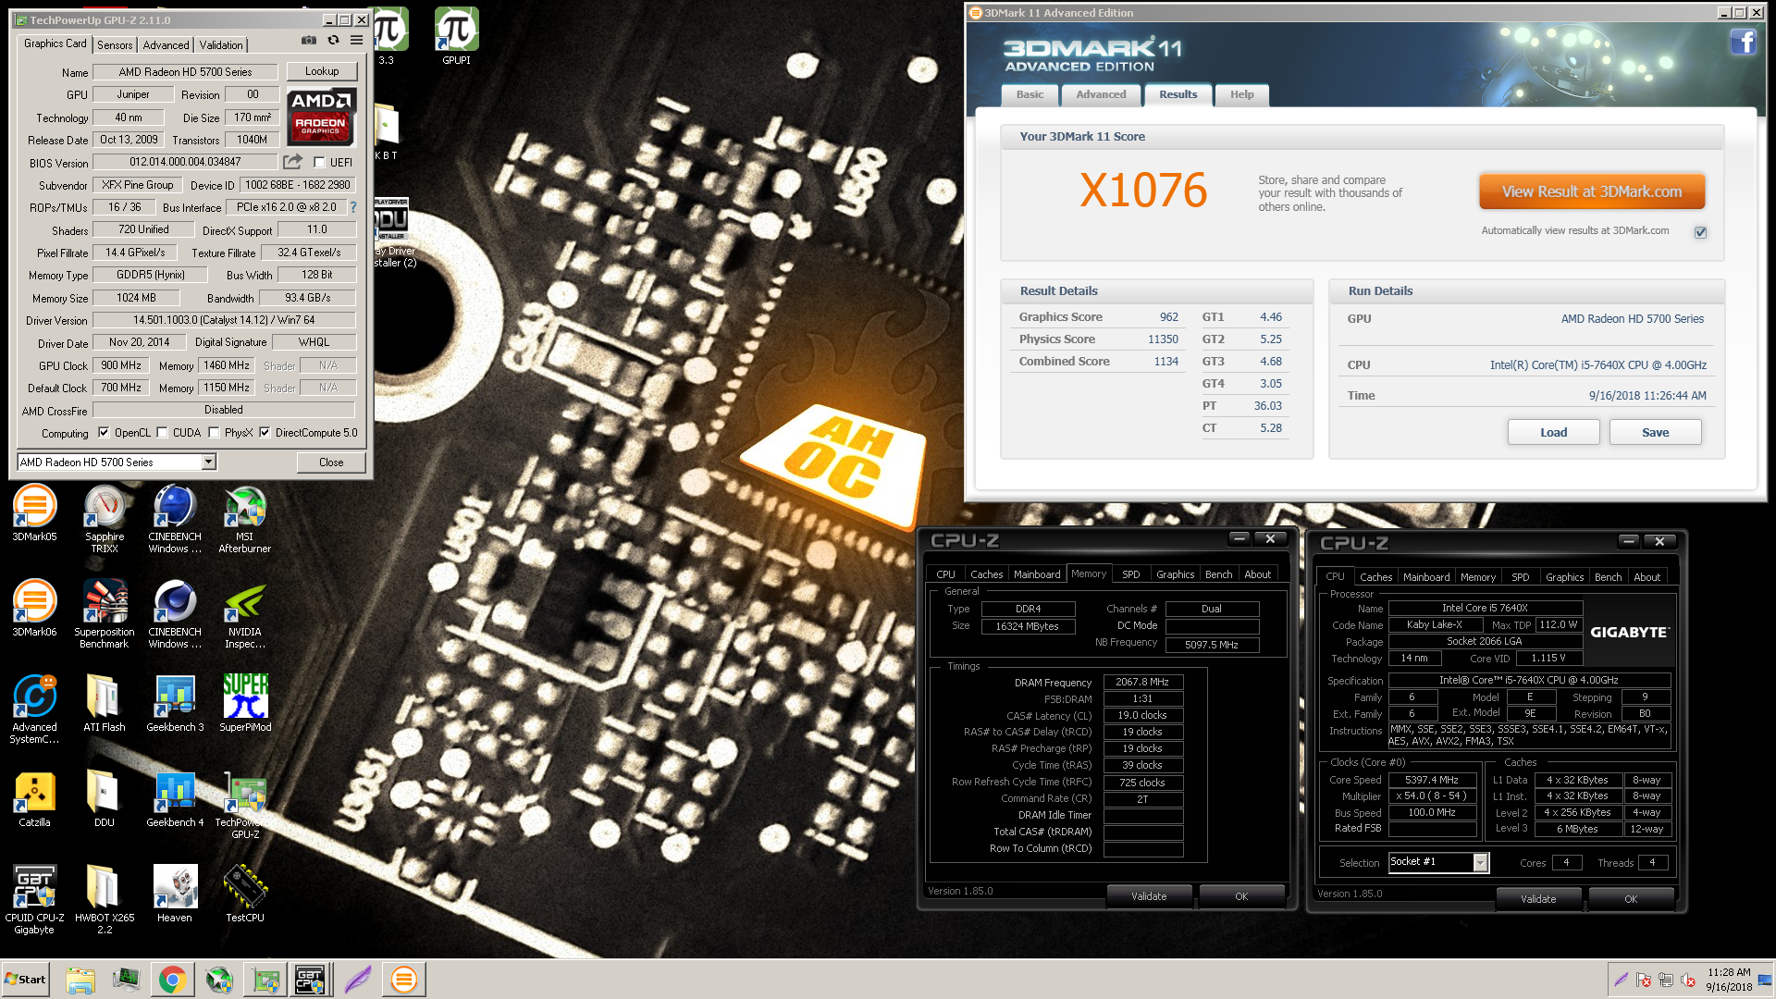Image resolution: width=1776 pixels, height=999 pixels.
Task: Open the Geekbench 3 desktop icon
Action: [175, 704]
